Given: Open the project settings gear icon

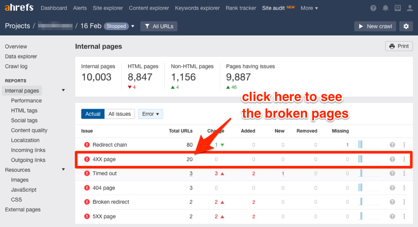Looking at the screenshot, I should coord(406,26).
